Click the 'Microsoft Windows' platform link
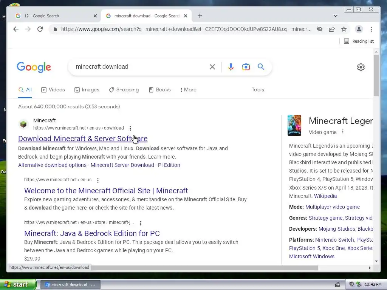This screenshot has height=290, width=387. pyautogui.click(x=312, y=256)
